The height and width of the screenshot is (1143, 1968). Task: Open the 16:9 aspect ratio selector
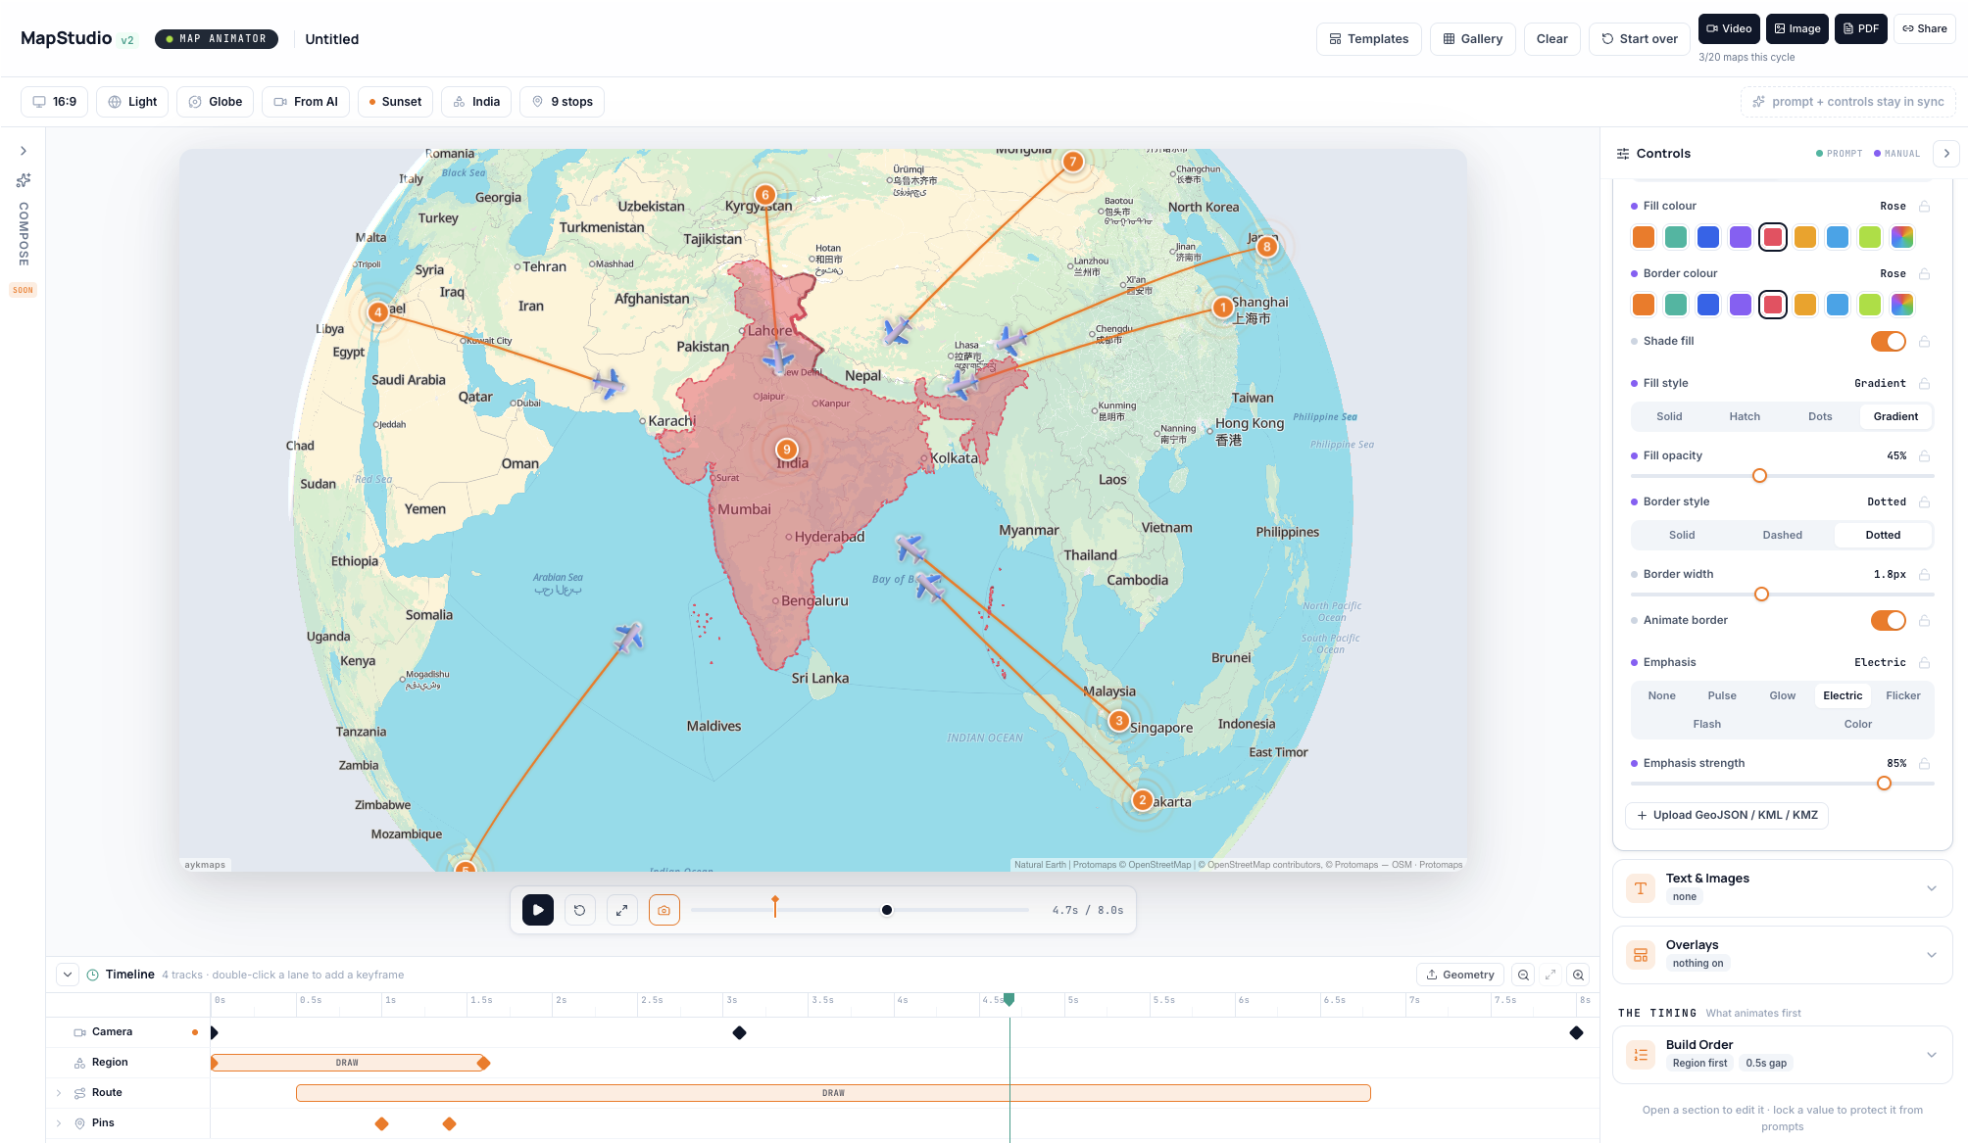point(55,102)
